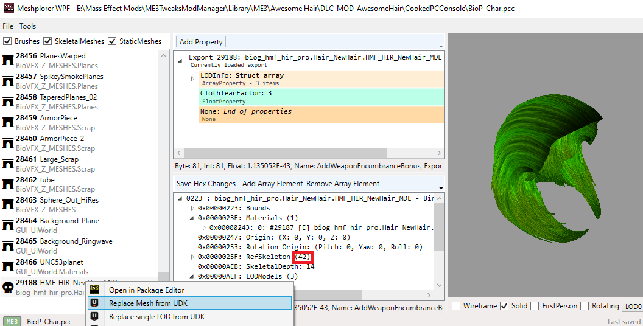
Task: Click mesh icon for 28457 SpikeySmokePlanes
Action: pos(8,81)
